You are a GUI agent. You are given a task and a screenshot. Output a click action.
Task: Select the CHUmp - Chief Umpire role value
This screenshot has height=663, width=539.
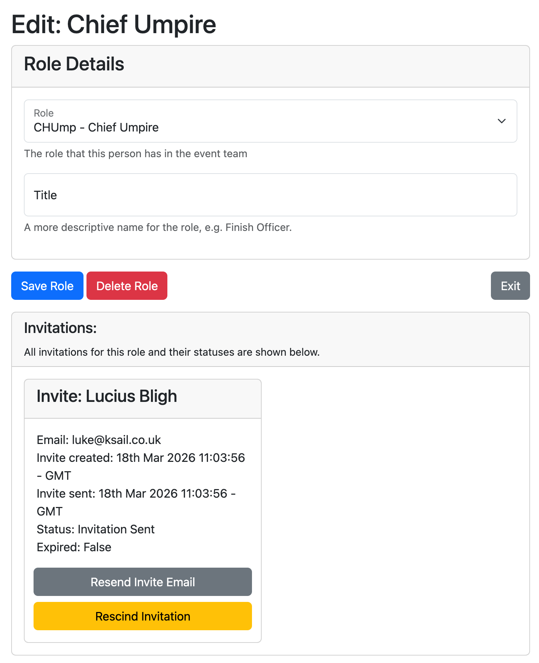coord(96,128)
